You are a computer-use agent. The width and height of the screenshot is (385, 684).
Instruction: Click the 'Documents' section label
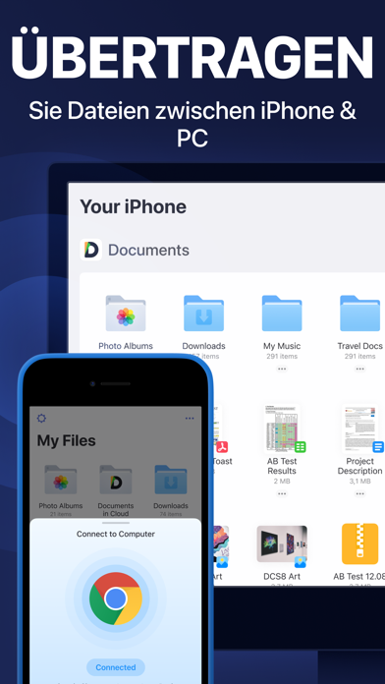pos(148,251)
